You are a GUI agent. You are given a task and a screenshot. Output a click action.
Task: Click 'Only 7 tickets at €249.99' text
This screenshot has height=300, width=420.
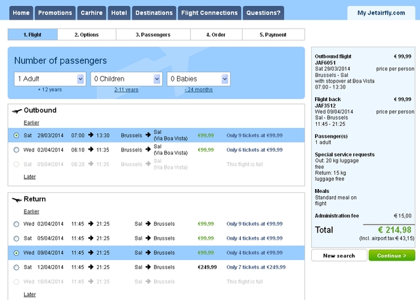(x=256, y=267)
